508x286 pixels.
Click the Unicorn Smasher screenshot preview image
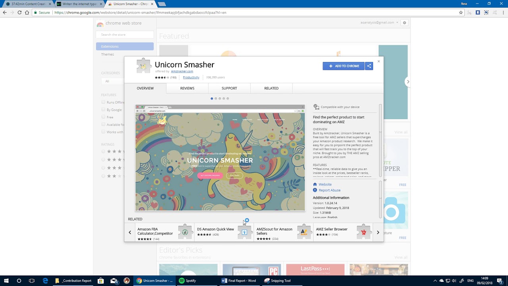[x=220, y=158]
